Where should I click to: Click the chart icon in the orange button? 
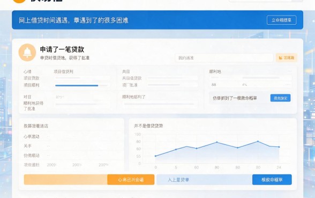(x=281, y=58)
